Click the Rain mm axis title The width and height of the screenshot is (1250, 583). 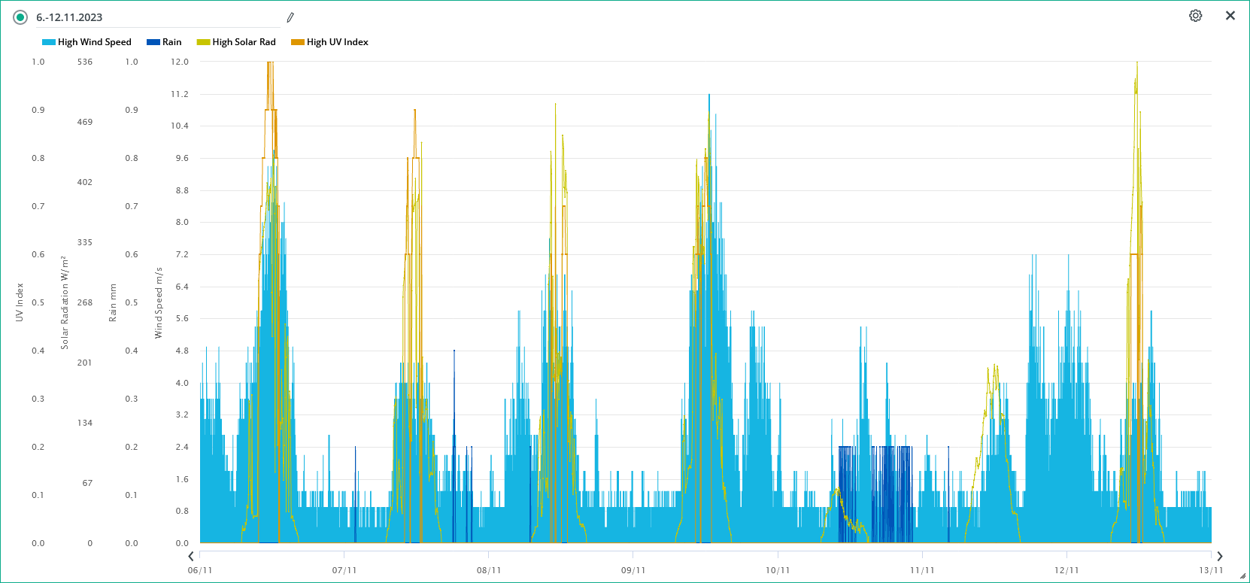[113, 302]
